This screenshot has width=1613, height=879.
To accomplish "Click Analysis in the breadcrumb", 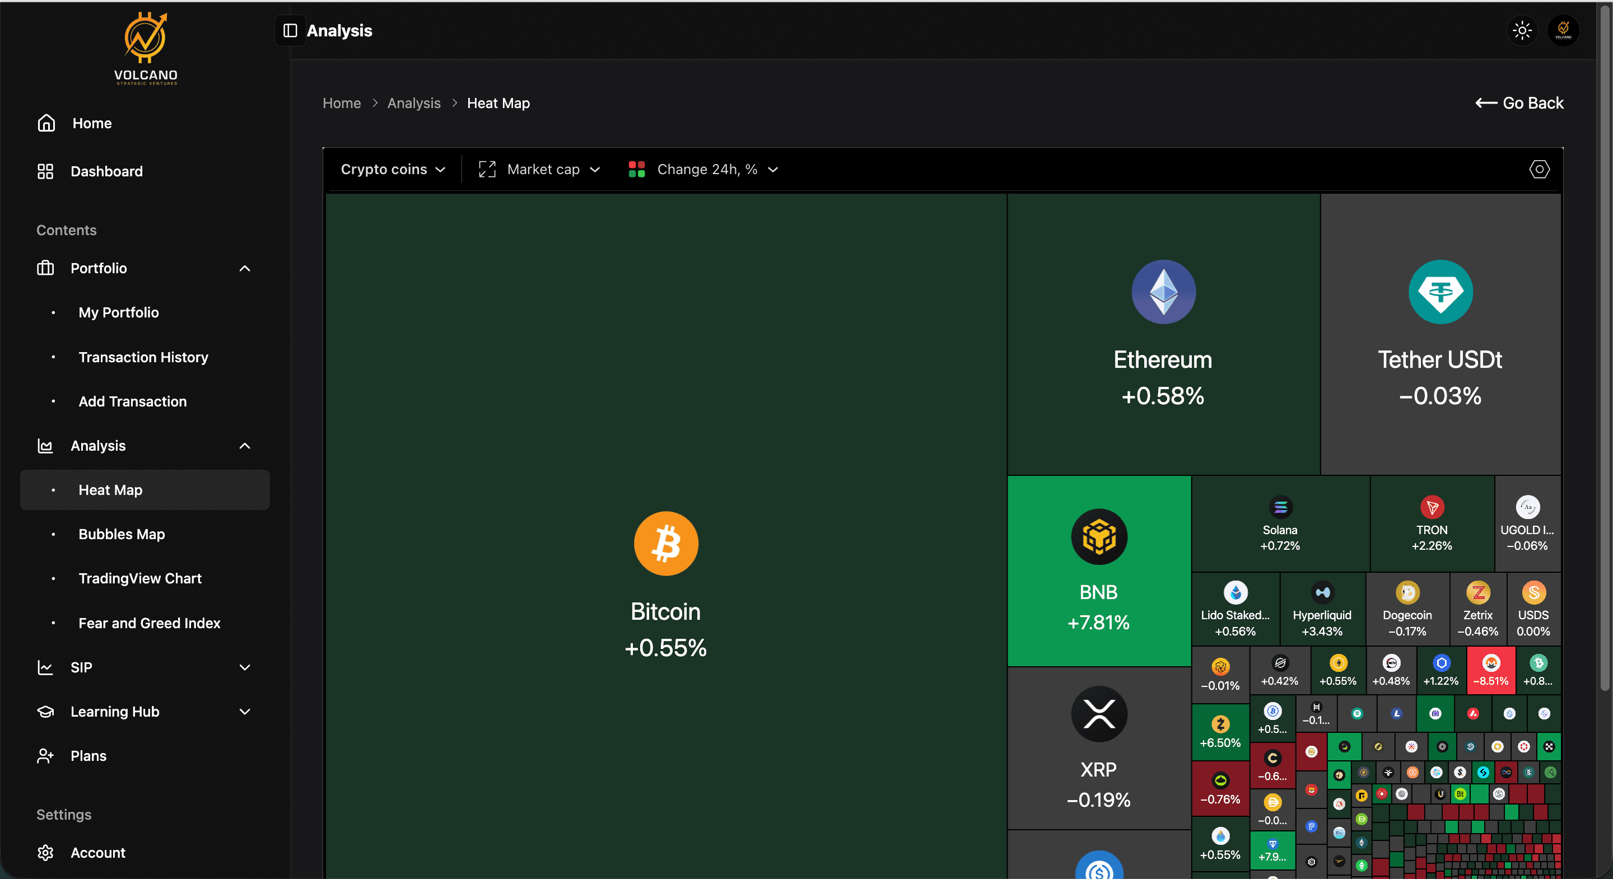I will tap(414, 104).
